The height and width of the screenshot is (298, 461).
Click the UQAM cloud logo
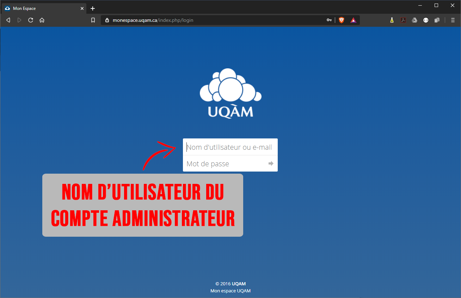(x=230, y=93)
